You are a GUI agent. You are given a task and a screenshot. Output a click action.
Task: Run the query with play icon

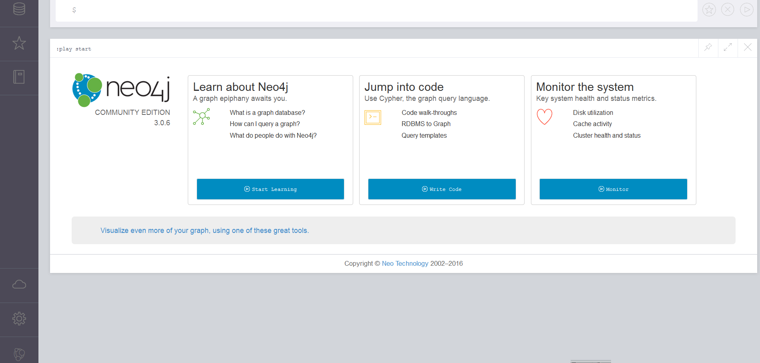[746, 10]
